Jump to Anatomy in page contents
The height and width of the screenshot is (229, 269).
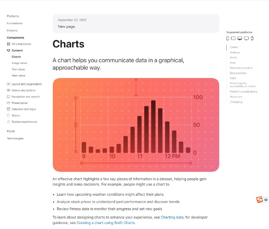pyautogui.click(x=235, y=52)
